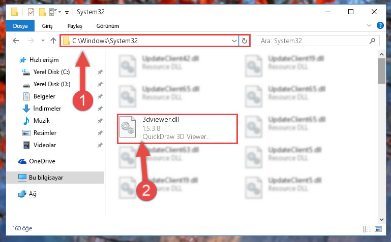Switch to details view layout
This screenshot has height=242, width=391.
[x=367, y=229]
